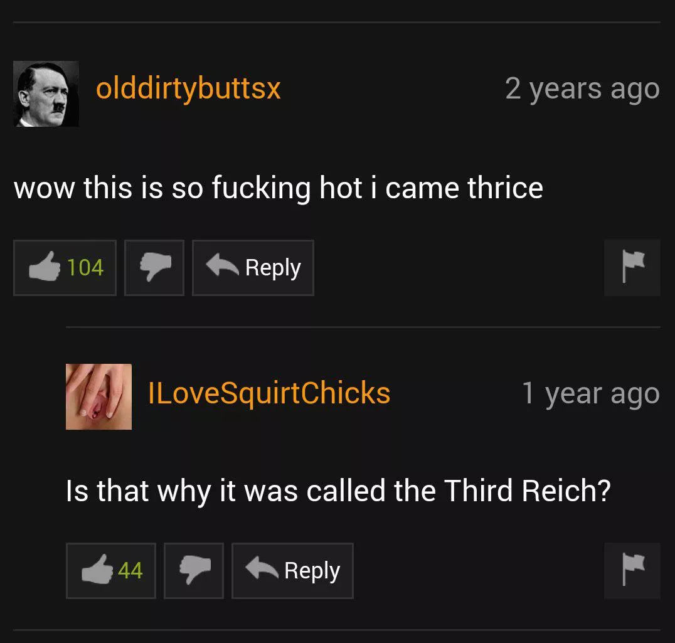The width and height of the screenshot is (675, 643).
Task: Select the "came thrice" comment text
Action: (x=279, y=188)
